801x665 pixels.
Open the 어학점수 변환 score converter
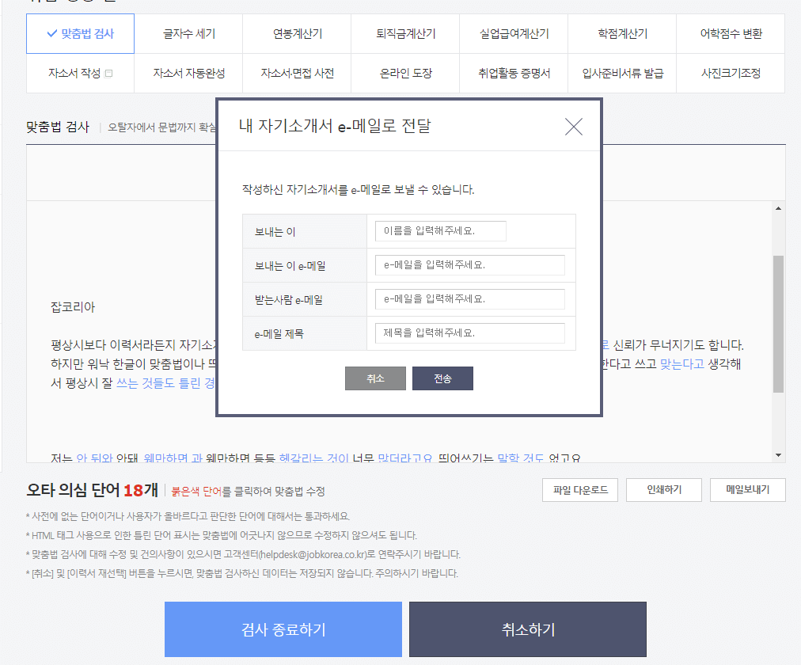(730, 34)
